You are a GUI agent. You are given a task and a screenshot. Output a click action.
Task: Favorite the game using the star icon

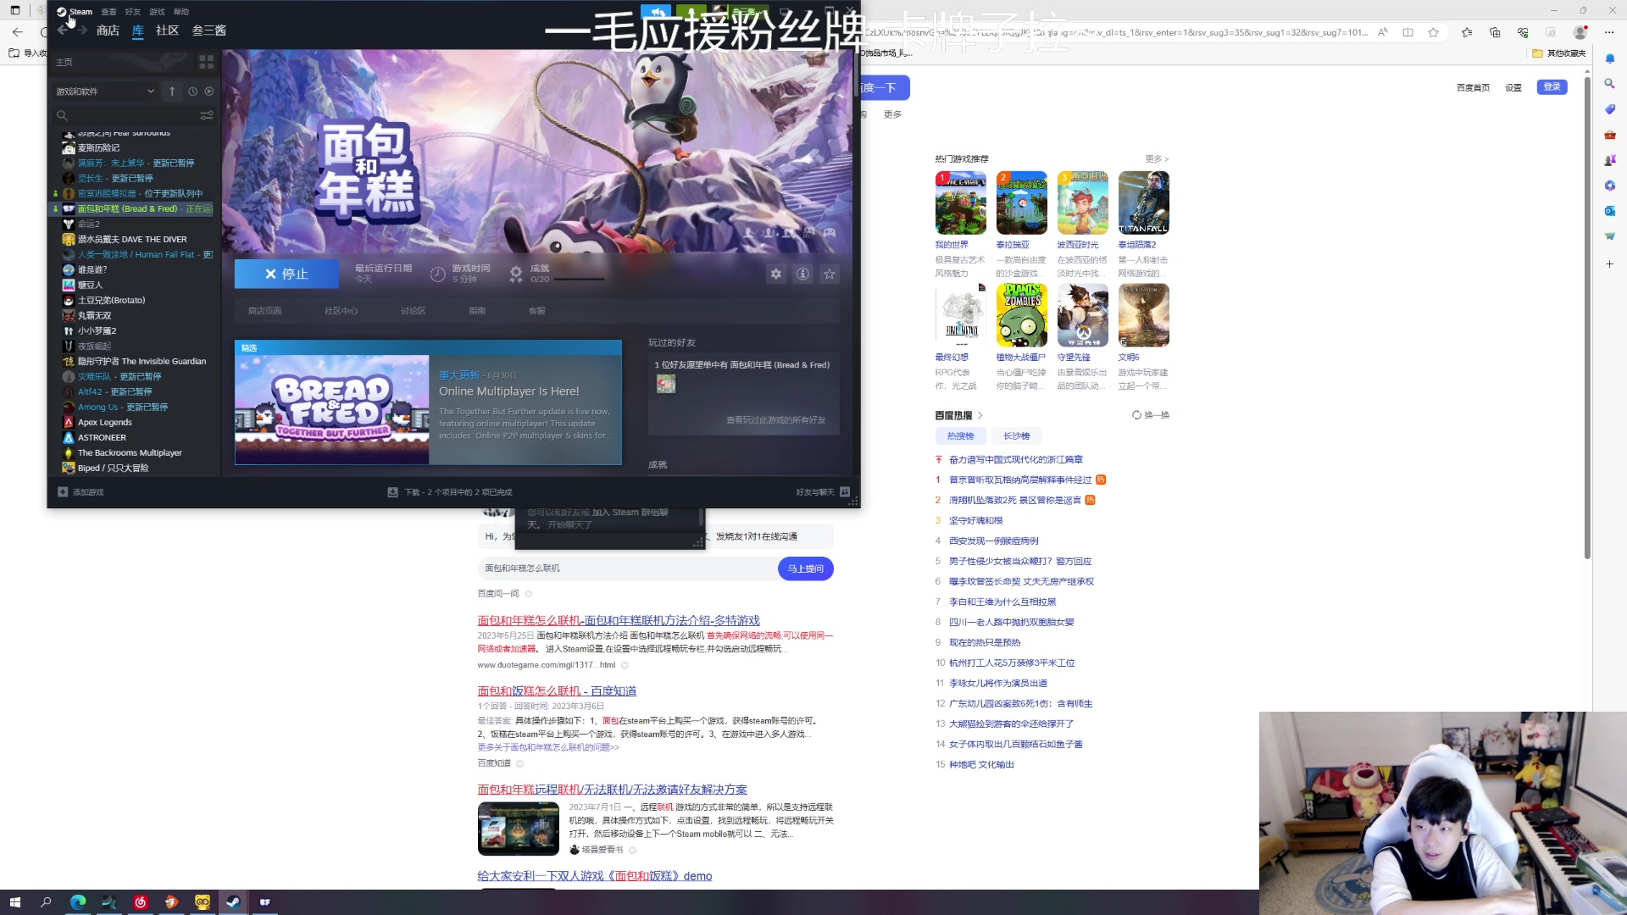click(829, 274)
